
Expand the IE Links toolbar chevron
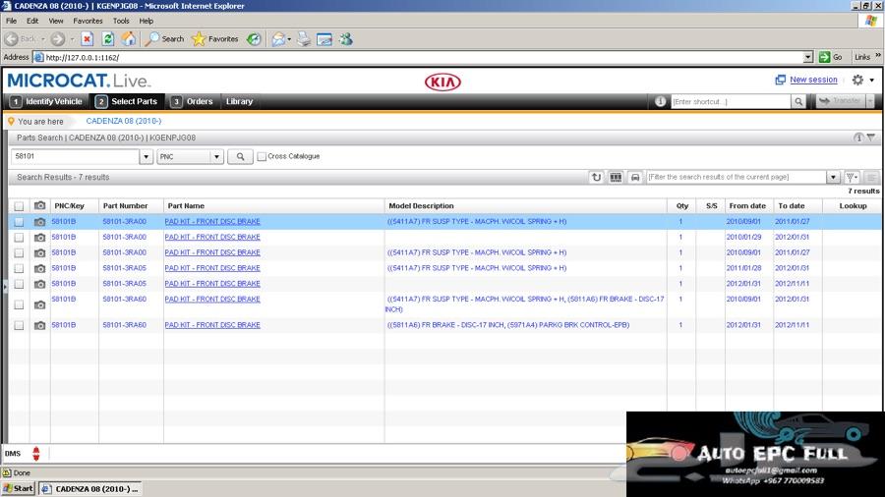[x=878, y=56]
